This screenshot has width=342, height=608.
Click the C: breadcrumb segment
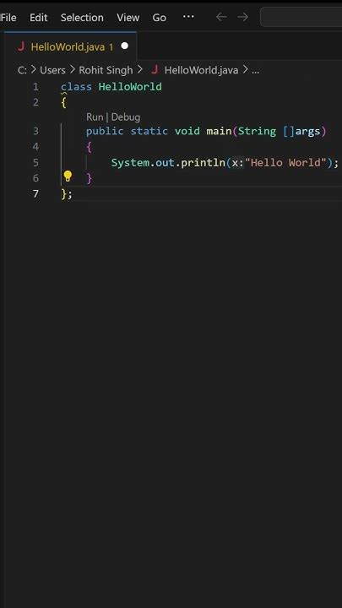pyautogui.click(x=22, y=70)
